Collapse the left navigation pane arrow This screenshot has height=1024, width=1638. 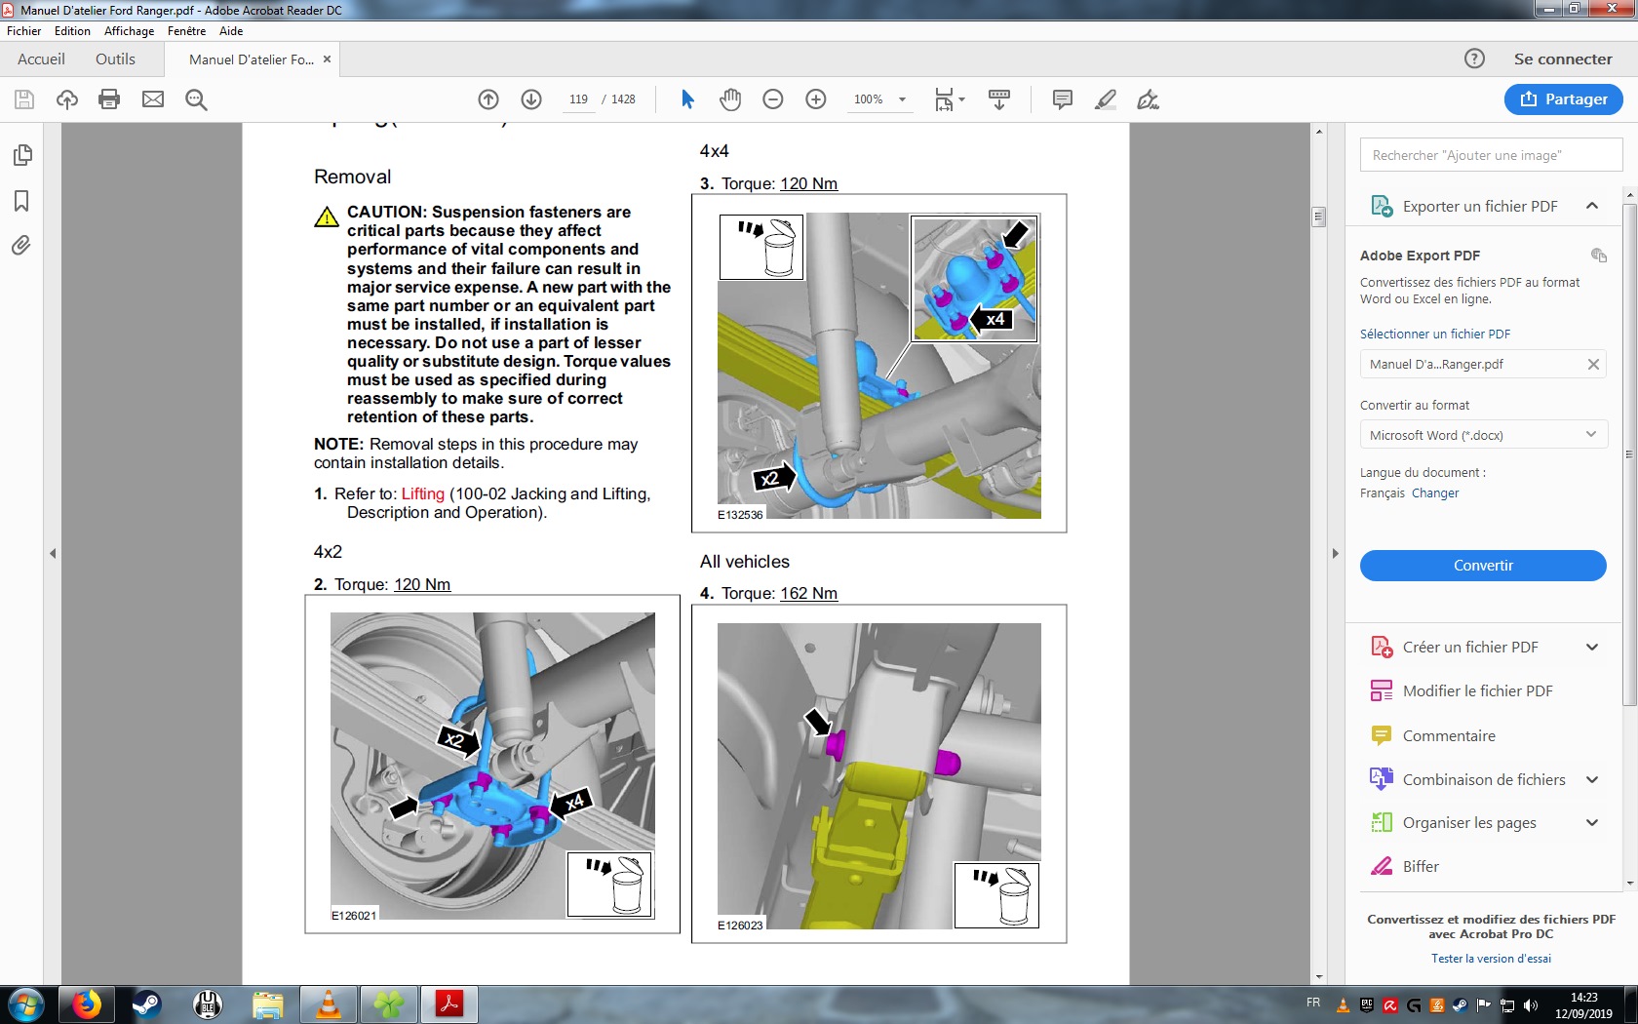click(x=53, y=553)
